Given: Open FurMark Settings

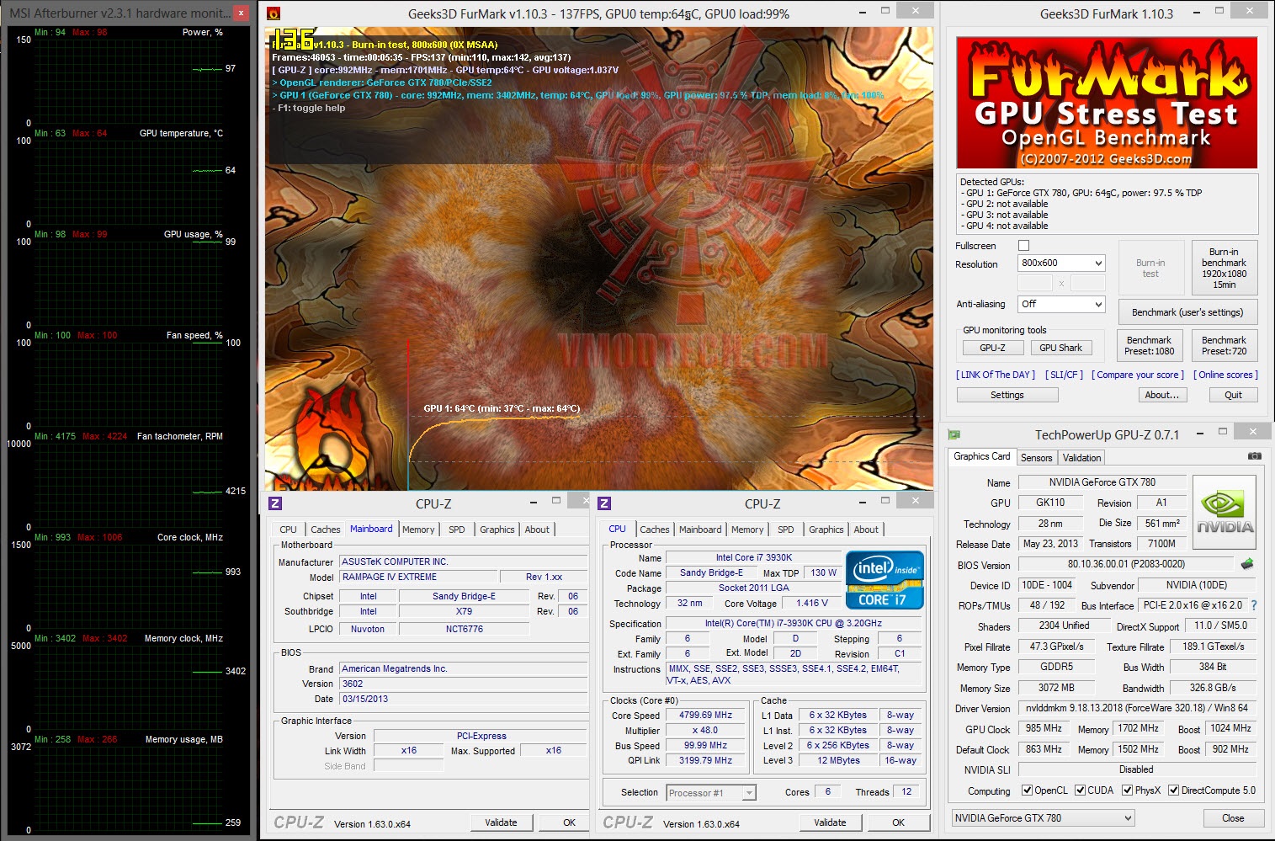Looking at the screenshot, I should point(1007,395).
